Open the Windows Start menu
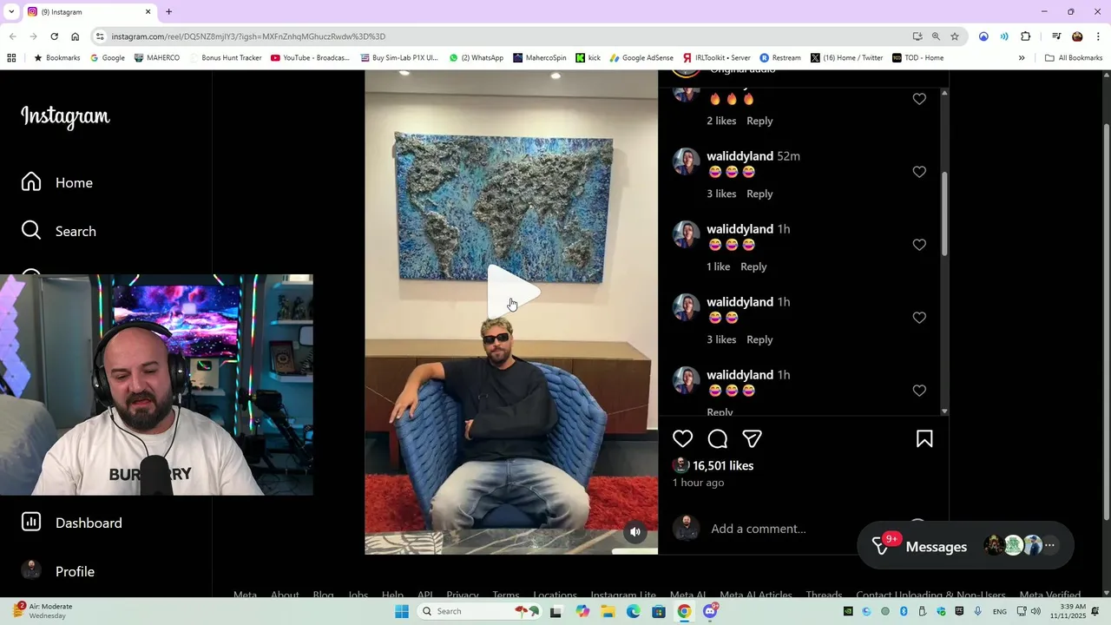Screen dimensions: 1111x625 pos(402,611)
